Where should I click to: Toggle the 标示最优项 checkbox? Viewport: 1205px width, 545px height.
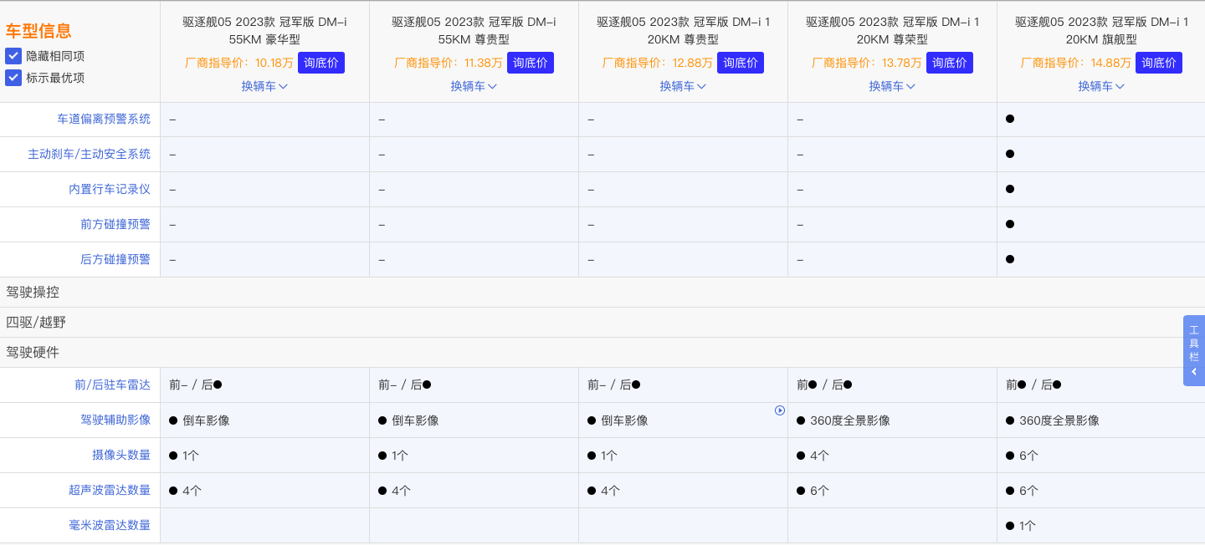[x=13, y=78]
